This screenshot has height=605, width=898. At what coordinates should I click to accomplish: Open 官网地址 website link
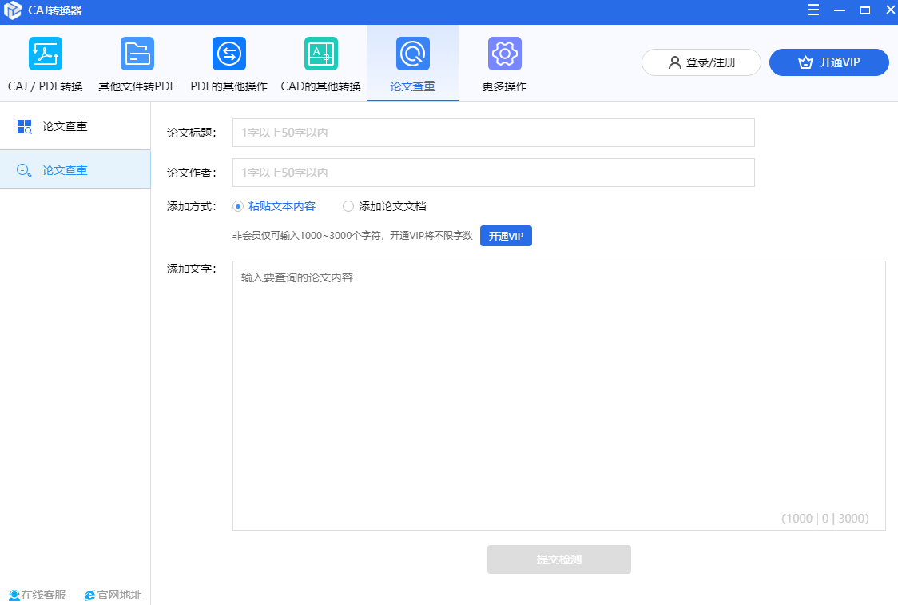click(113, 595)
